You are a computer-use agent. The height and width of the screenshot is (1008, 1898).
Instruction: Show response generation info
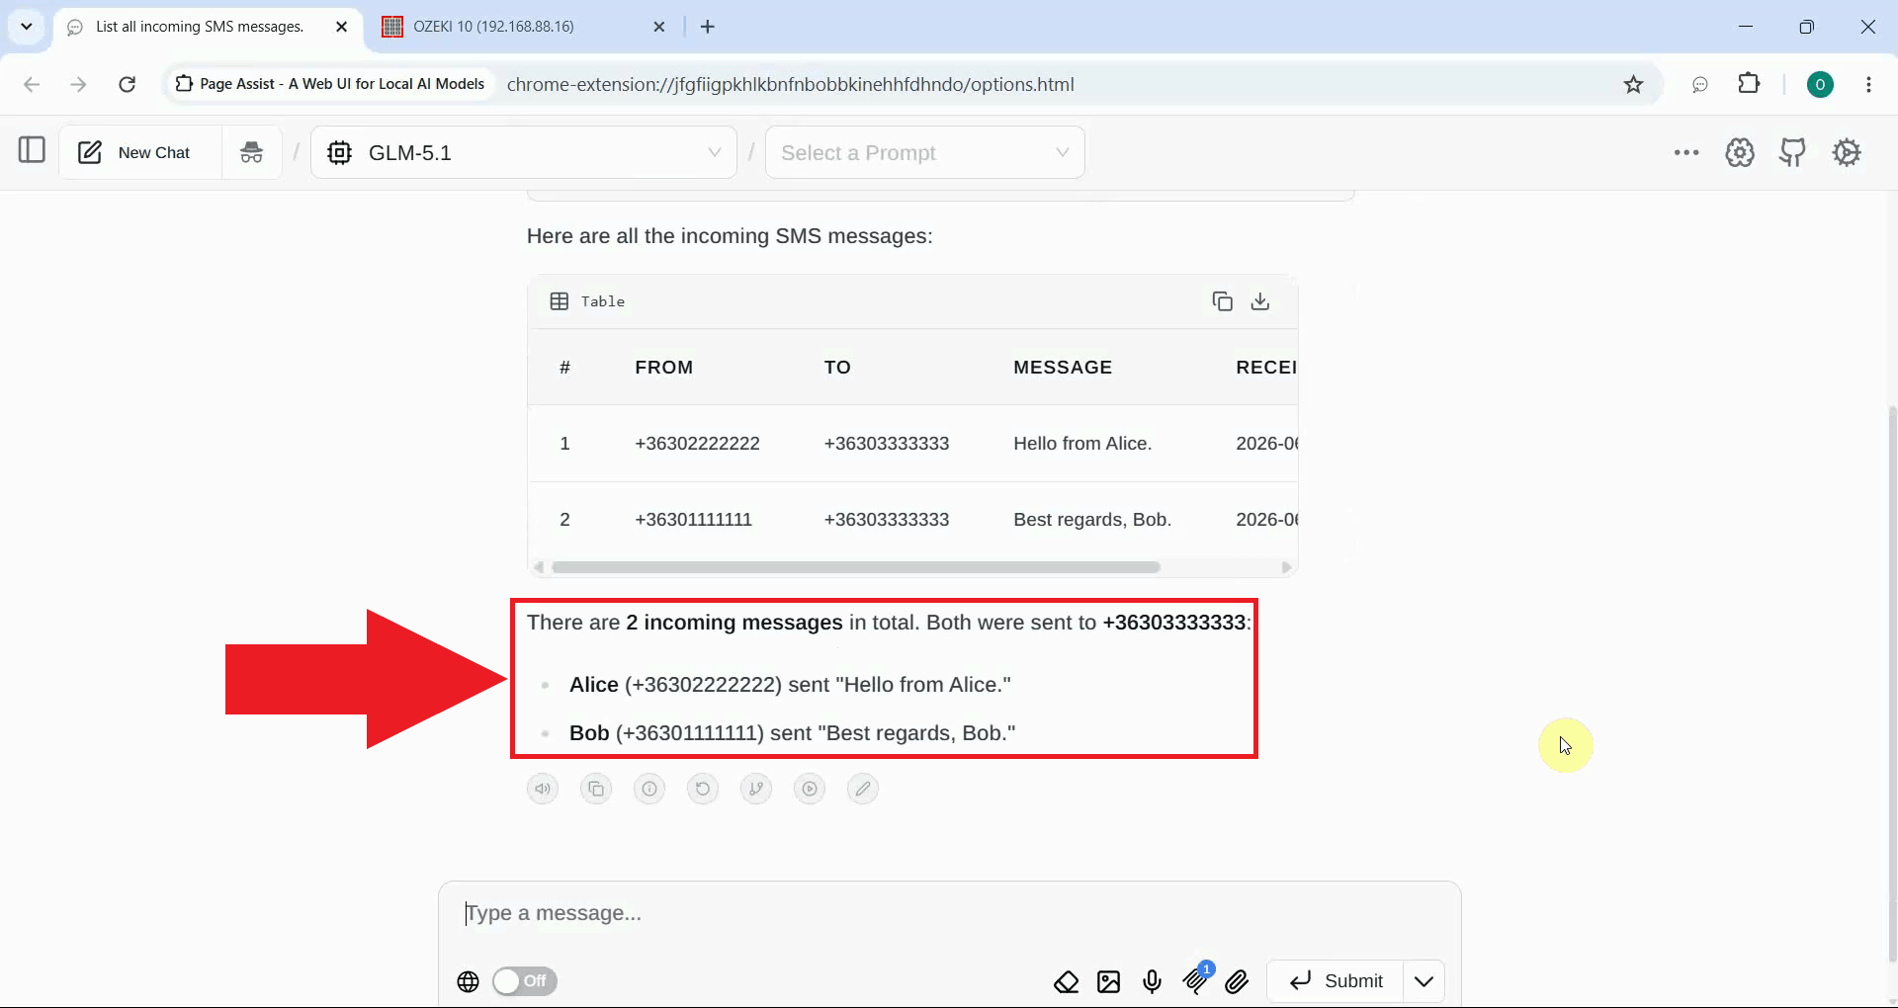(x=649, y=789)
